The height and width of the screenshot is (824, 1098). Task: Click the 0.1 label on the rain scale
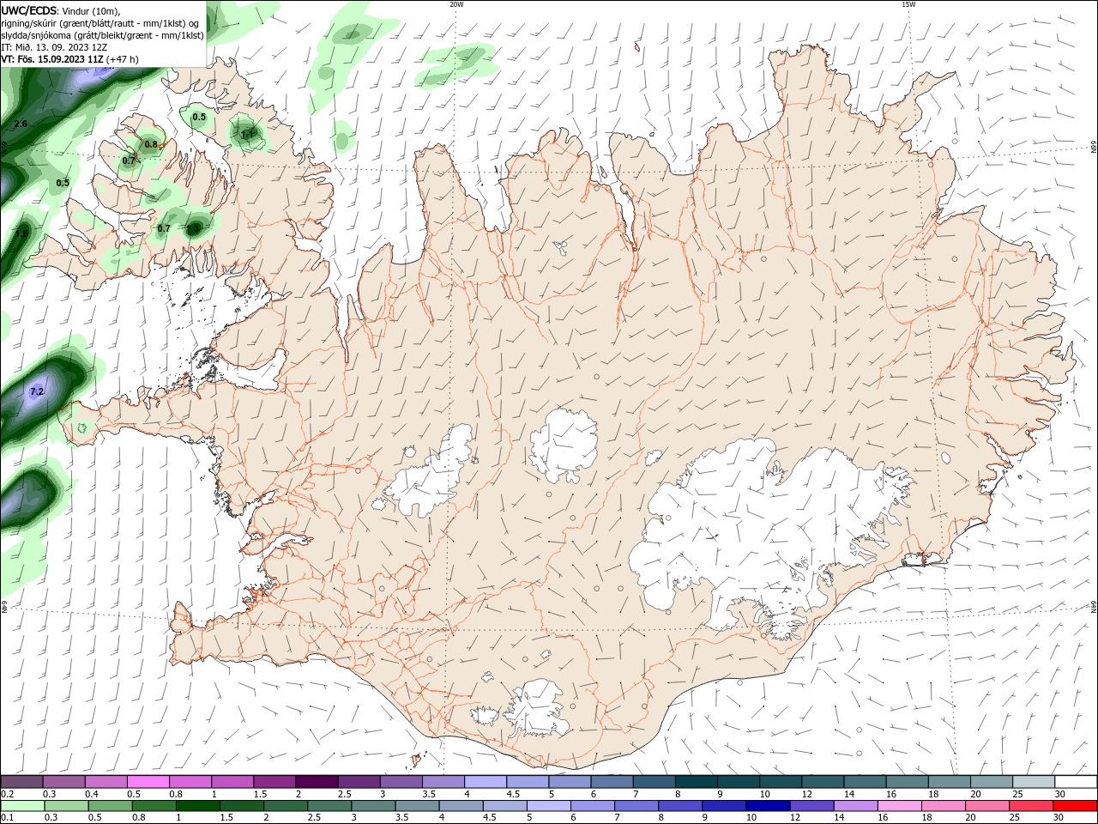click(x=7, y=818)
